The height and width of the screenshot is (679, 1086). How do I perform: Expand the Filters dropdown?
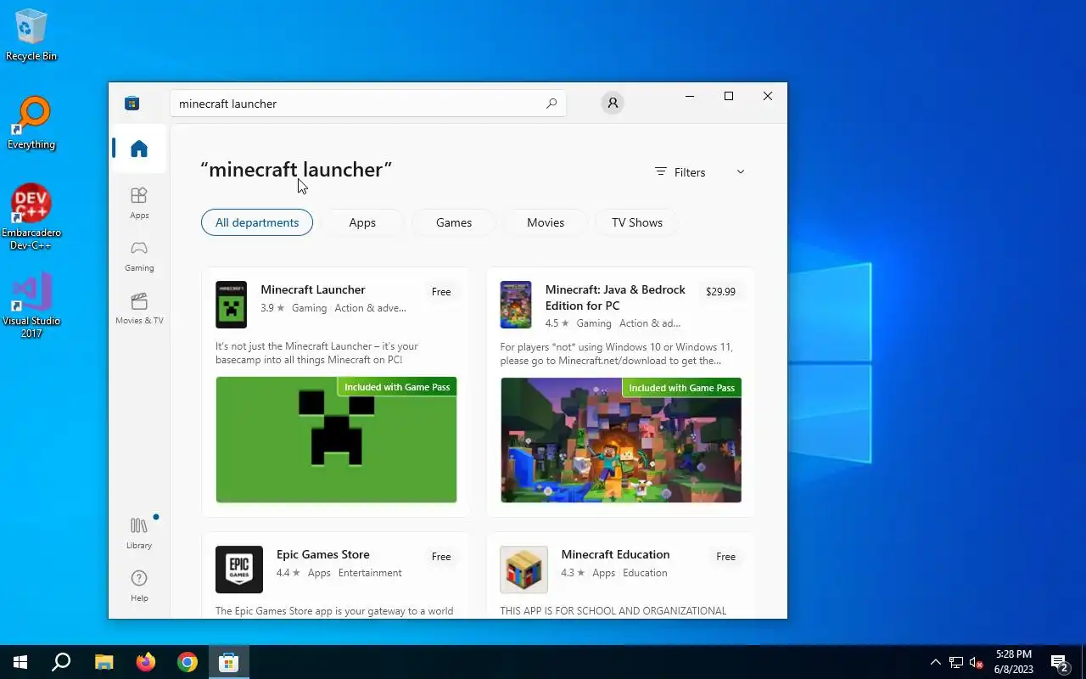click(700, 172)
